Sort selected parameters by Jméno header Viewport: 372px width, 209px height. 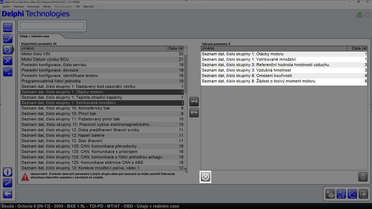(x=274, y=48)
